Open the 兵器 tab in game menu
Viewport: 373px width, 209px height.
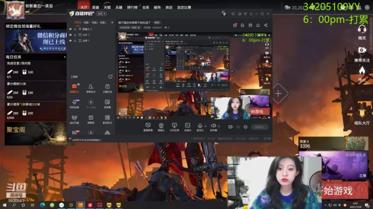click(119, 7)
